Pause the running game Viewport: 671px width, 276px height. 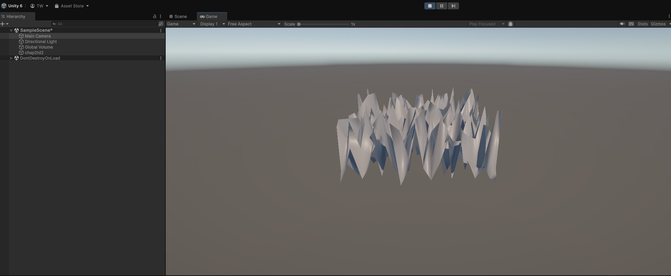coord(441,6)
